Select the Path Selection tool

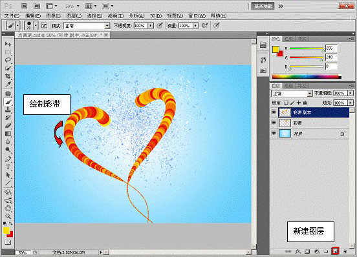coord(8,175)
